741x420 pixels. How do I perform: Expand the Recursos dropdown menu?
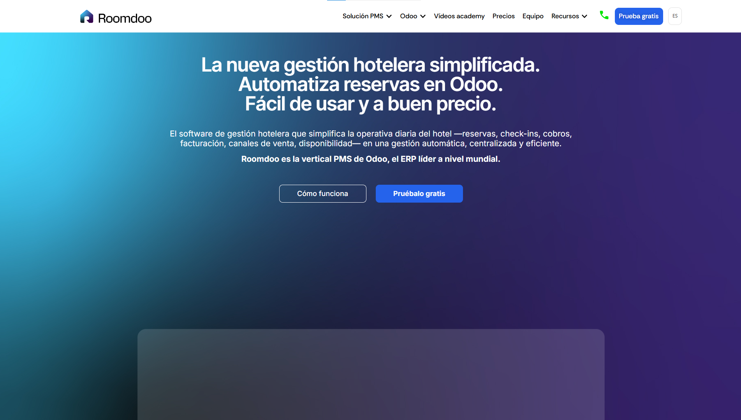tap(569, 16)
